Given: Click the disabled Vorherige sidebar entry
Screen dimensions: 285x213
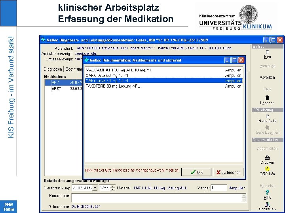Looking at the screenshot, I should (267, 66).
